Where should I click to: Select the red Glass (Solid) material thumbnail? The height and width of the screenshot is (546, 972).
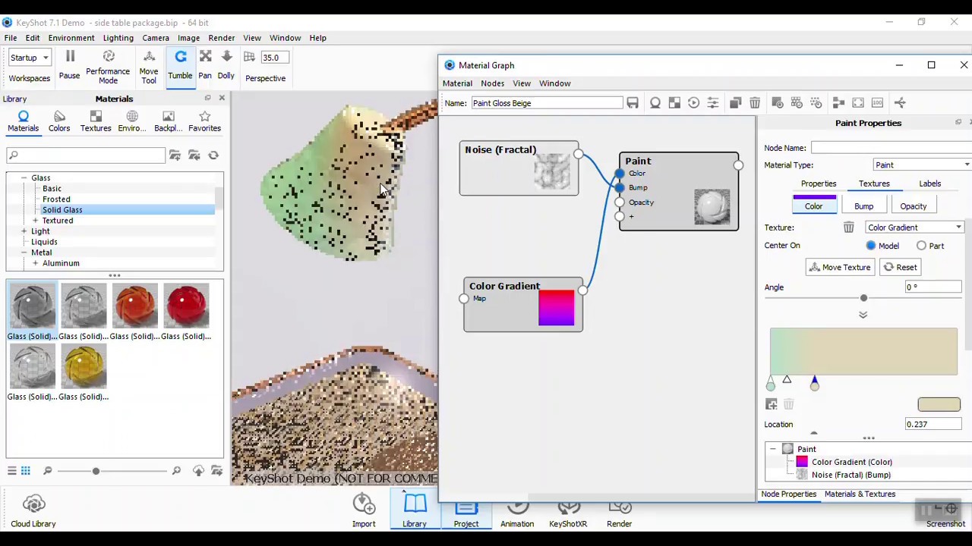click(186, 306)
